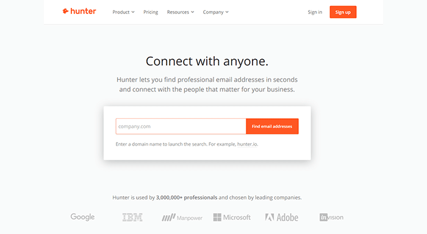
Task: Click the IBM company logo
Action: point(132,217)
